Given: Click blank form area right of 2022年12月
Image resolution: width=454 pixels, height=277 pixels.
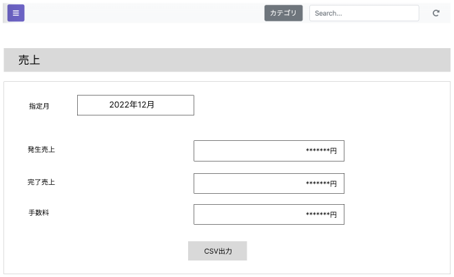Looking at the screenshot, I should pyautogui.click(x=310, y=105).
